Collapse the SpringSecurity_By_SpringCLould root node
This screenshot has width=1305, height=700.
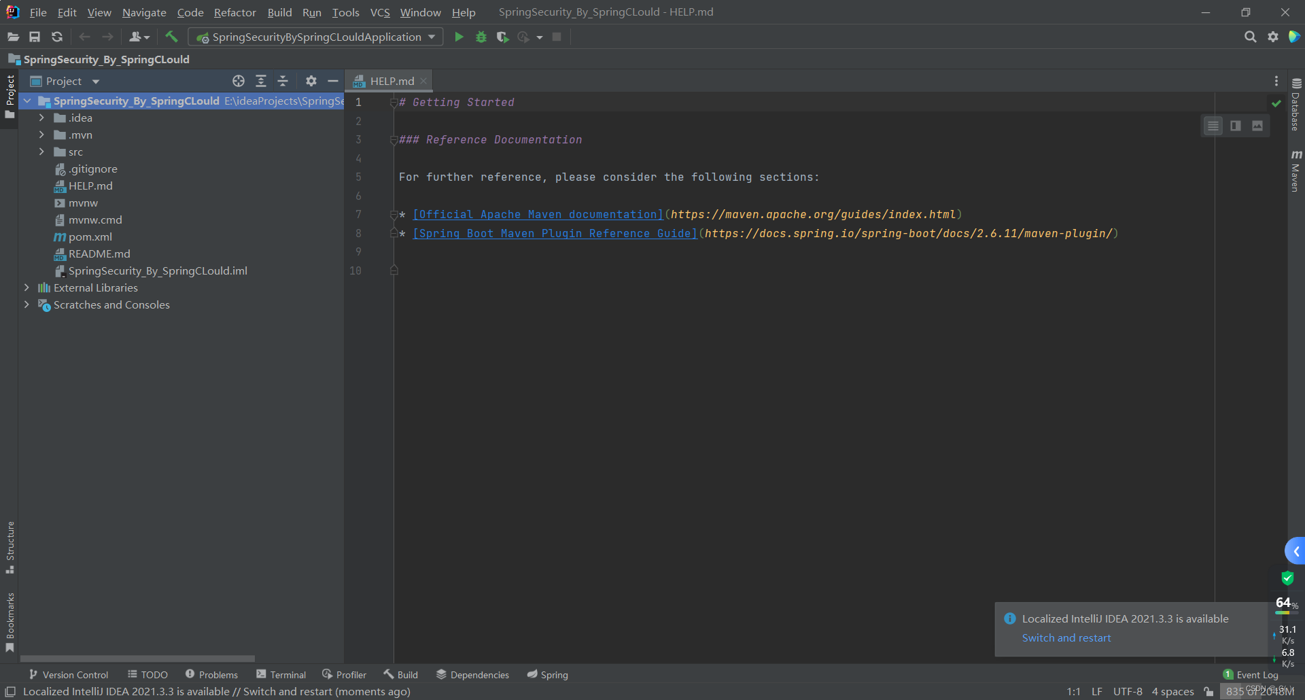tap(27, 101)
